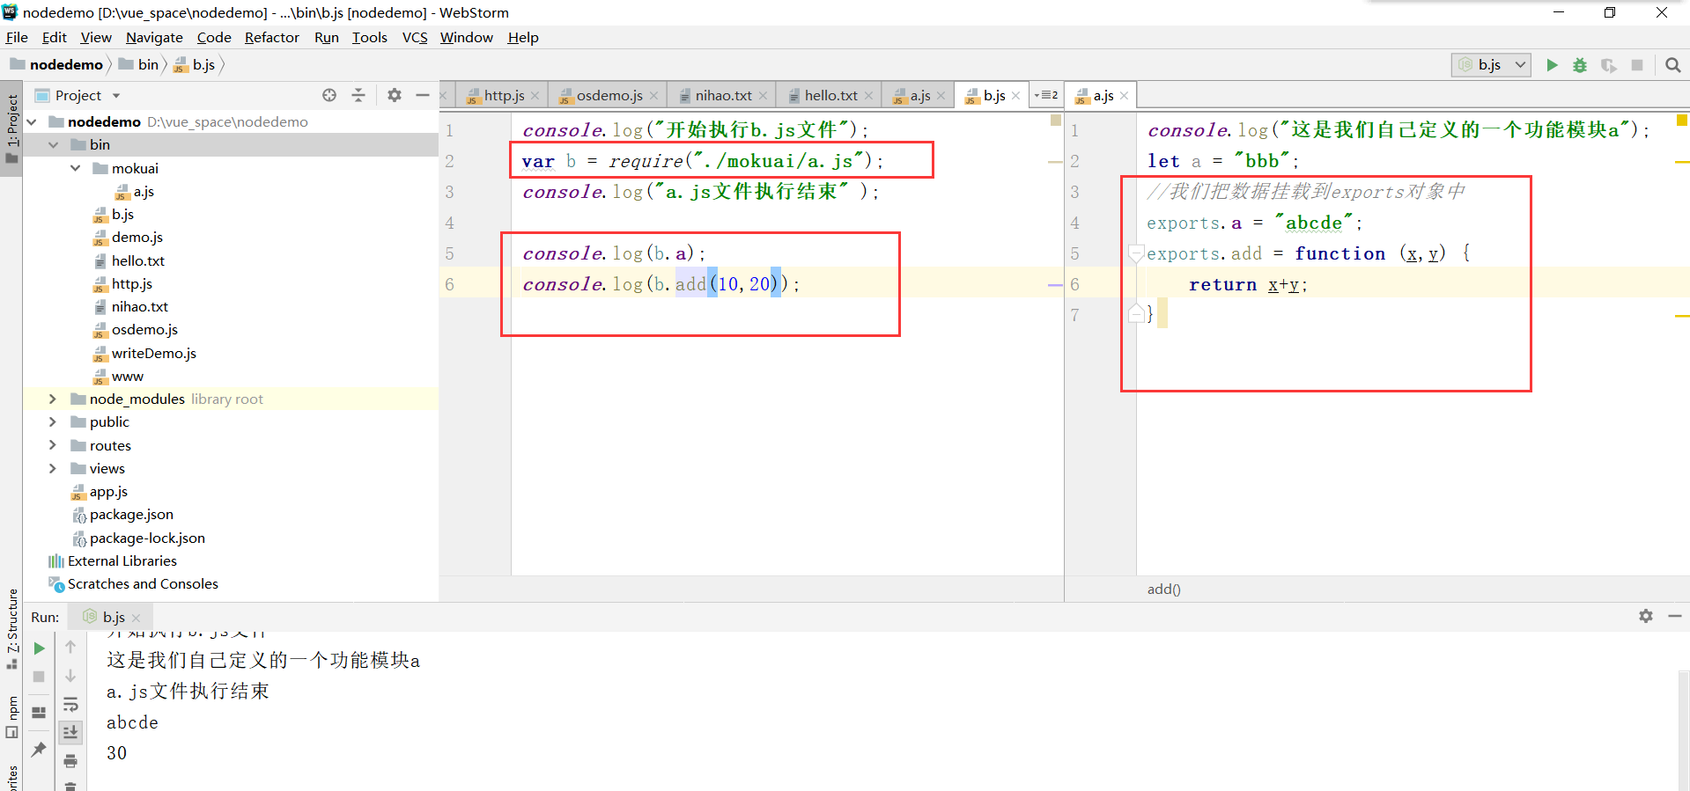Click the up arrow in Run console toolbar

tap(70, 647)
